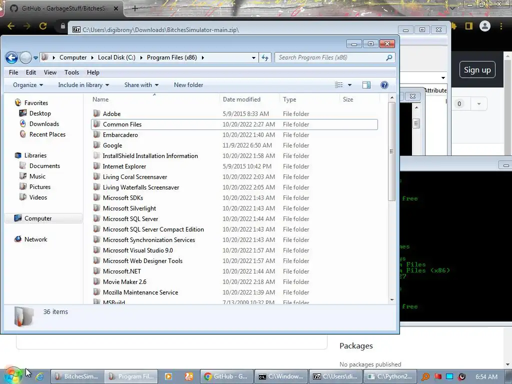The height and width of the screenshot is (384, 512).
Task: Click Computer in the breadcrumb path
Action: (x=73, y=57)
